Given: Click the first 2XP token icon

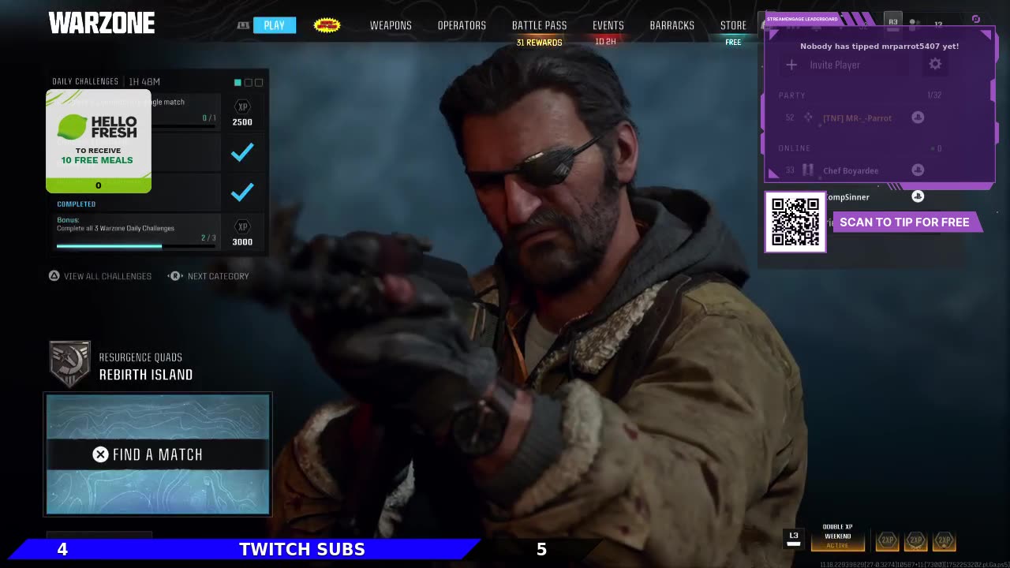Looking at the screenshot, I should [x=888, y=540].
